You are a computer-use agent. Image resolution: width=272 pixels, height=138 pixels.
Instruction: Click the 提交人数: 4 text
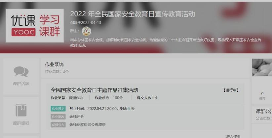point(147,98)
